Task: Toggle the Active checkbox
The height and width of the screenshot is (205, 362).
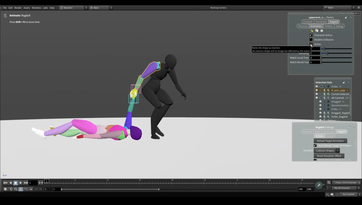Action: (311, 44)
